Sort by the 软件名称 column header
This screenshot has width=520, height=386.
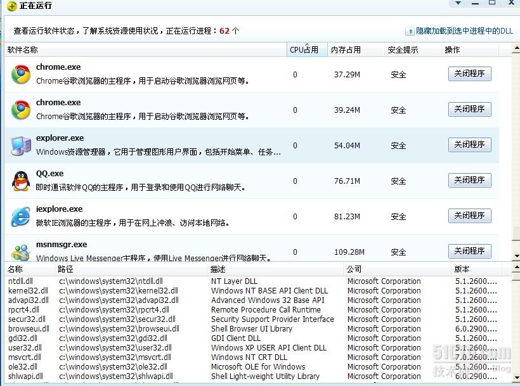(x=145, y=49)
